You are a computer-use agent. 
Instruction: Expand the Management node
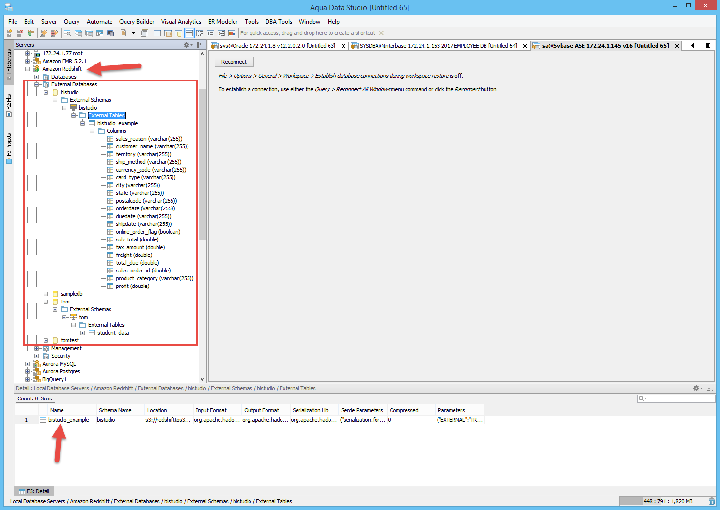[37, 348]
